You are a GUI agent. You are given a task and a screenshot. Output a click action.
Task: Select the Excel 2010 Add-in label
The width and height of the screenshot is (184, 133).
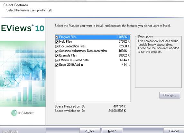point(71,65)
